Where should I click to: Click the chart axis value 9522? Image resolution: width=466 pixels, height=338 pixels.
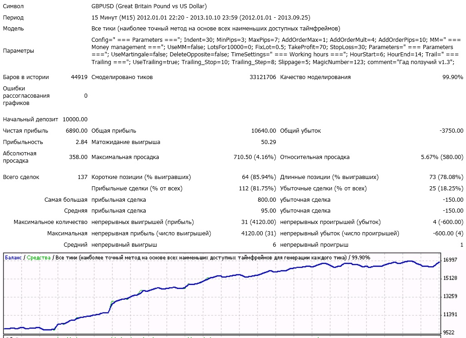click(x=449, y=333)
